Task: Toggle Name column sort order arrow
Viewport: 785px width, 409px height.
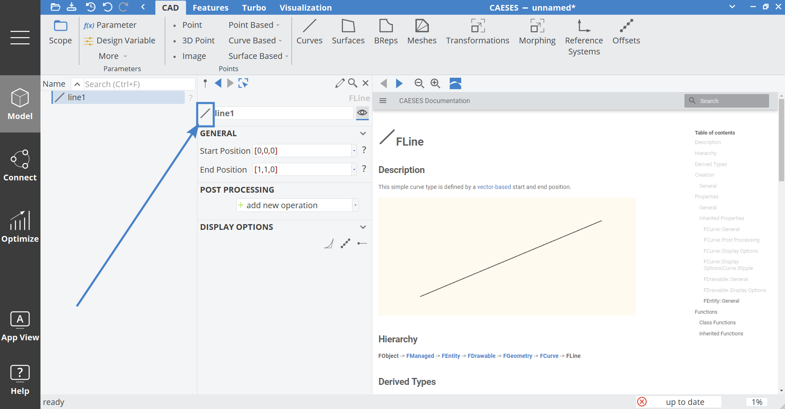Action: coord(77,84)
